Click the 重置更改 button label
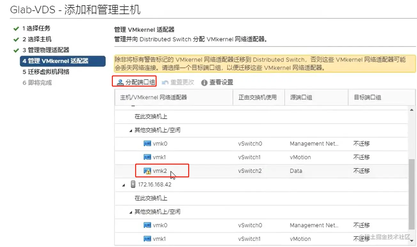417x247 pixels. 182,82
